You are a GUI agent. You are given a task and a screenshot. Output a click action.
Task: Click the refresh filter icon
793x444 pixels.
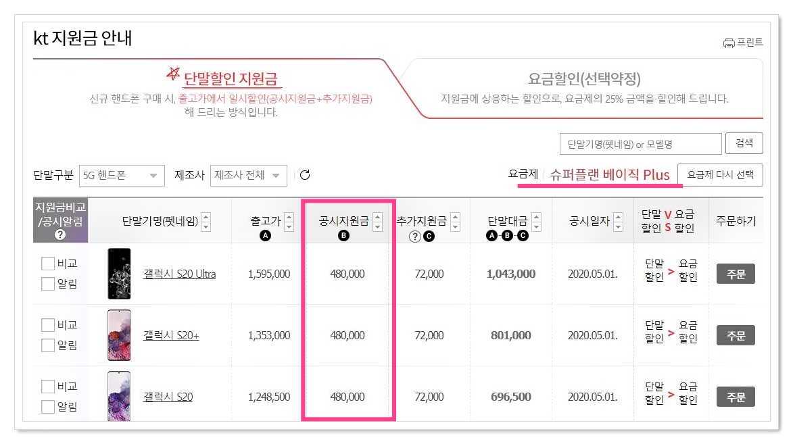(304, 175)
